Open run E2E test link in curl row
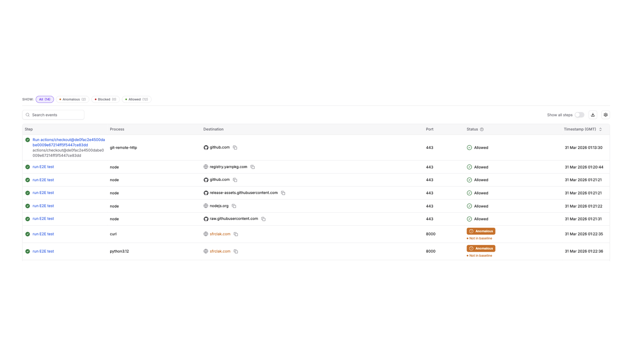The height and width of the screenshot is (356, 634). (x=43, y=234)
